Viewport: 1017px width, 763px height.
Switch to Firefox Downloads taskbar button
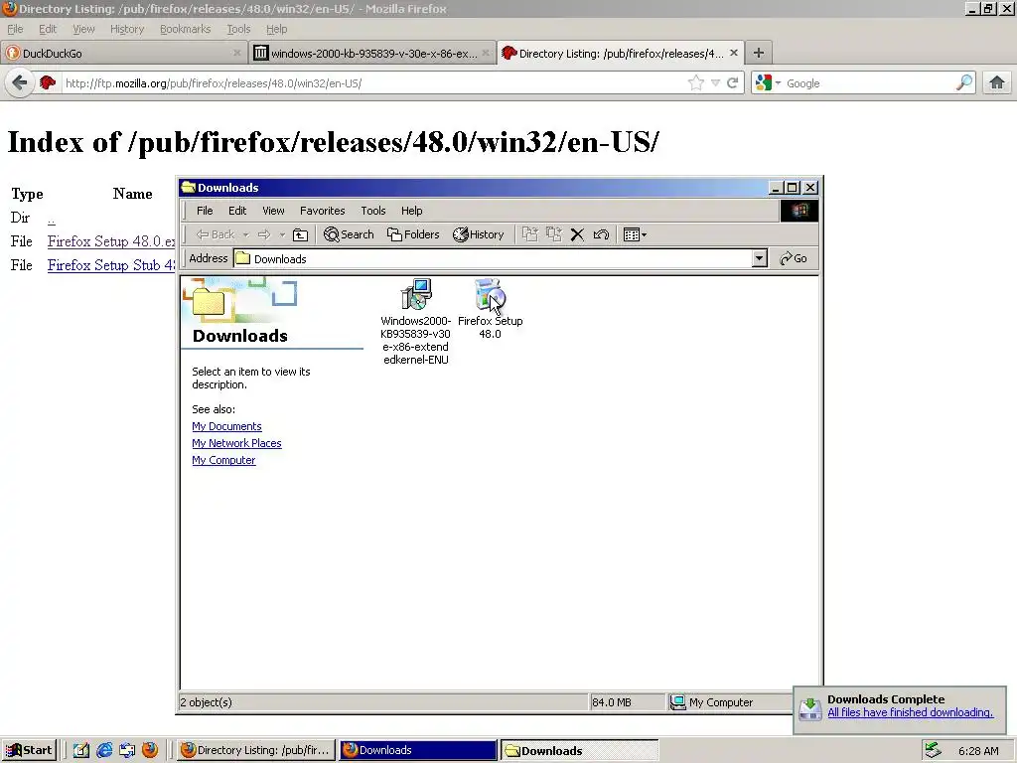coord(418,750)
